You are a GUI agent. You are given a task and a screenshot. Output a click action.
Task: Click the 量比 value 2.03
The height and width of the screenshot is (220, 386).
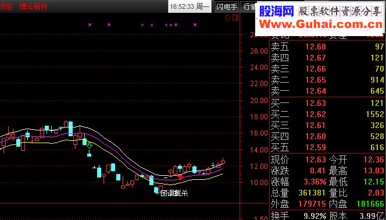pos(376,193)
